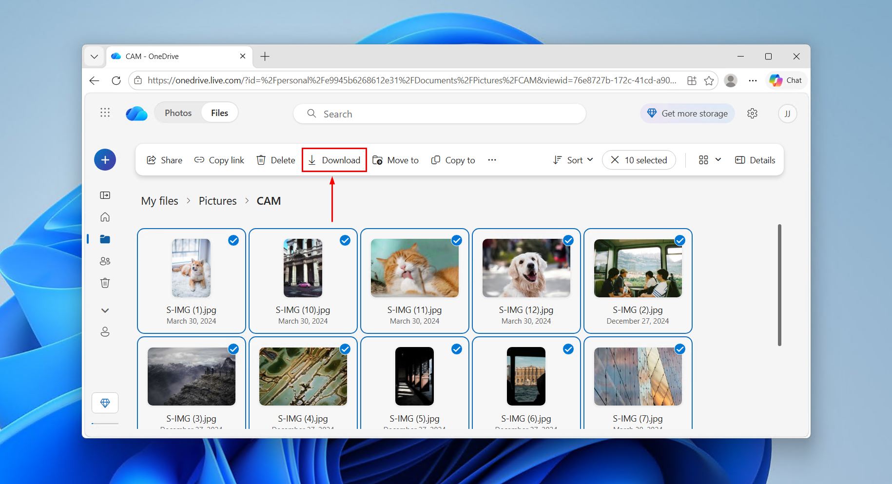Open the browser tab list dropdown
The height and width of the screenshot is (484, 892).
(95, 57)
